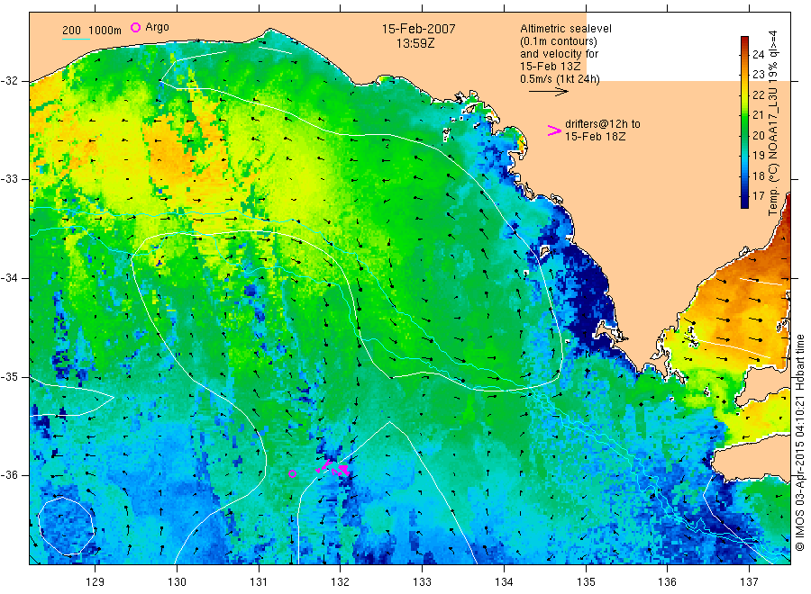Click the dark red top of the colorbar
This screenshot has height=594, width=811.
pos(744,41)
